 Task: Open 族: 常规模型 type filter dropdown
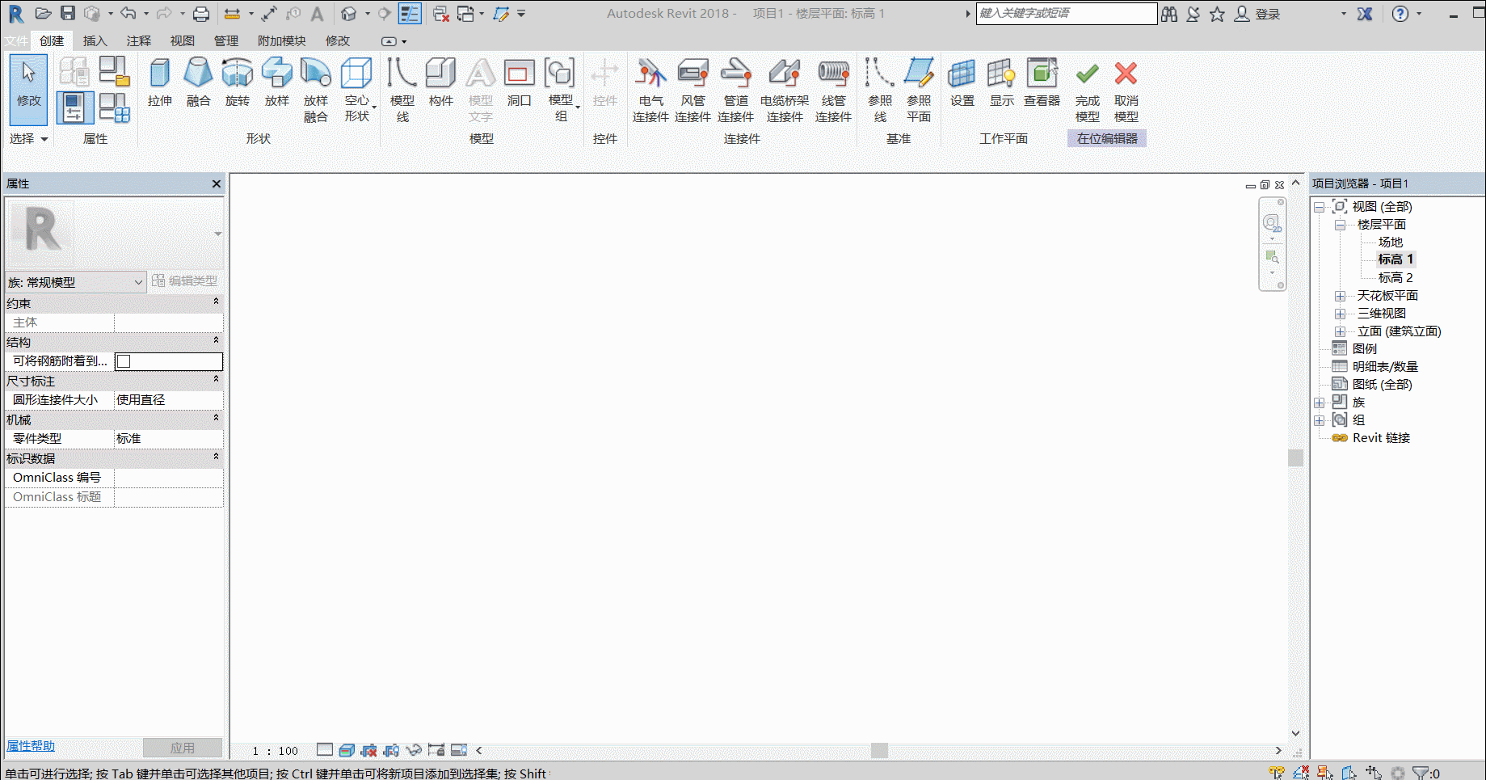pos(74,282)
